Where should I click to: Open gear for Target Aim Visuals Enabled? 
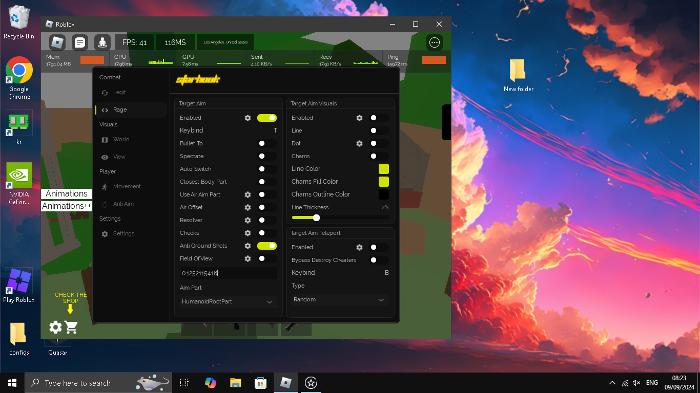359,118
